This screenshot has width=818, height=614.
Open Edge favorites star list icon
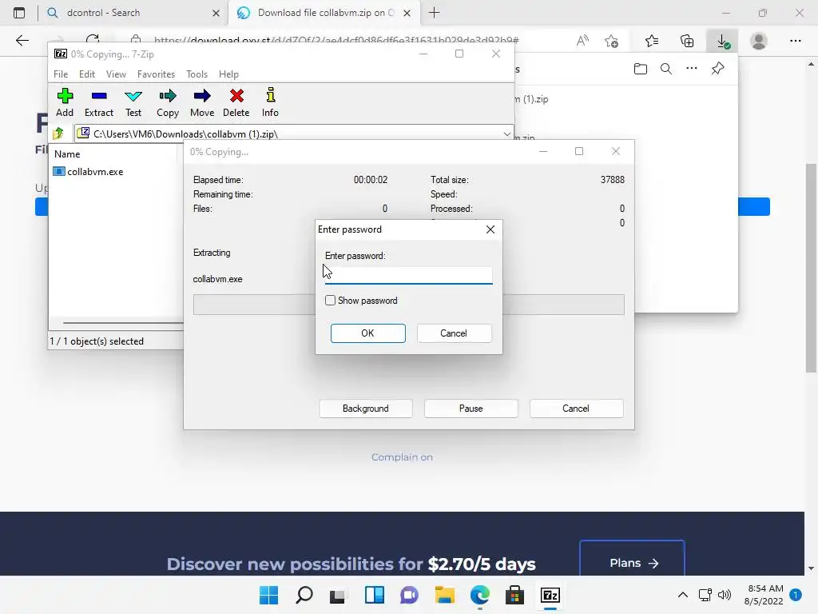[652, 41]
